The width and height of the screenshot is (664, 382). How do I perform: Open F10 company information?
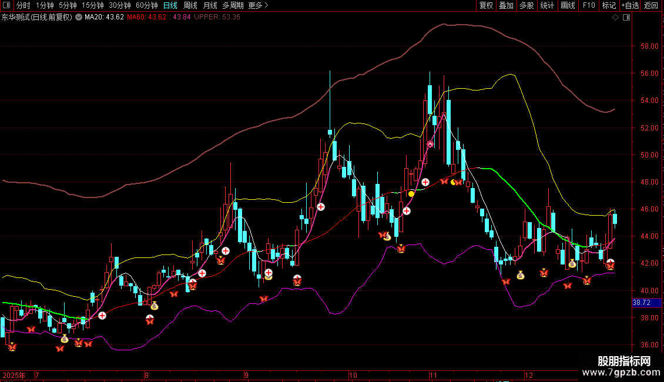(x=589, y=5)
